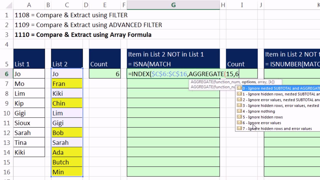This screenshot has width=320, height=180.
Task: Select option 0 - Ignore nested SUBTOTAL and AGGREGATE
Action: [x=278, y=88]
